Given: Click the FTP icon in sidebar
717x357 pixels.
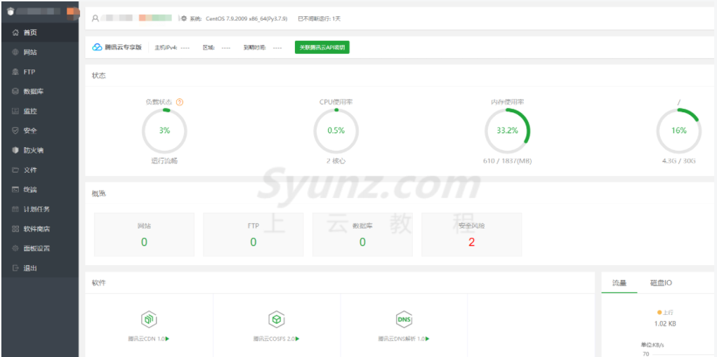Looking at the screenshot, I should coord(15,72).
